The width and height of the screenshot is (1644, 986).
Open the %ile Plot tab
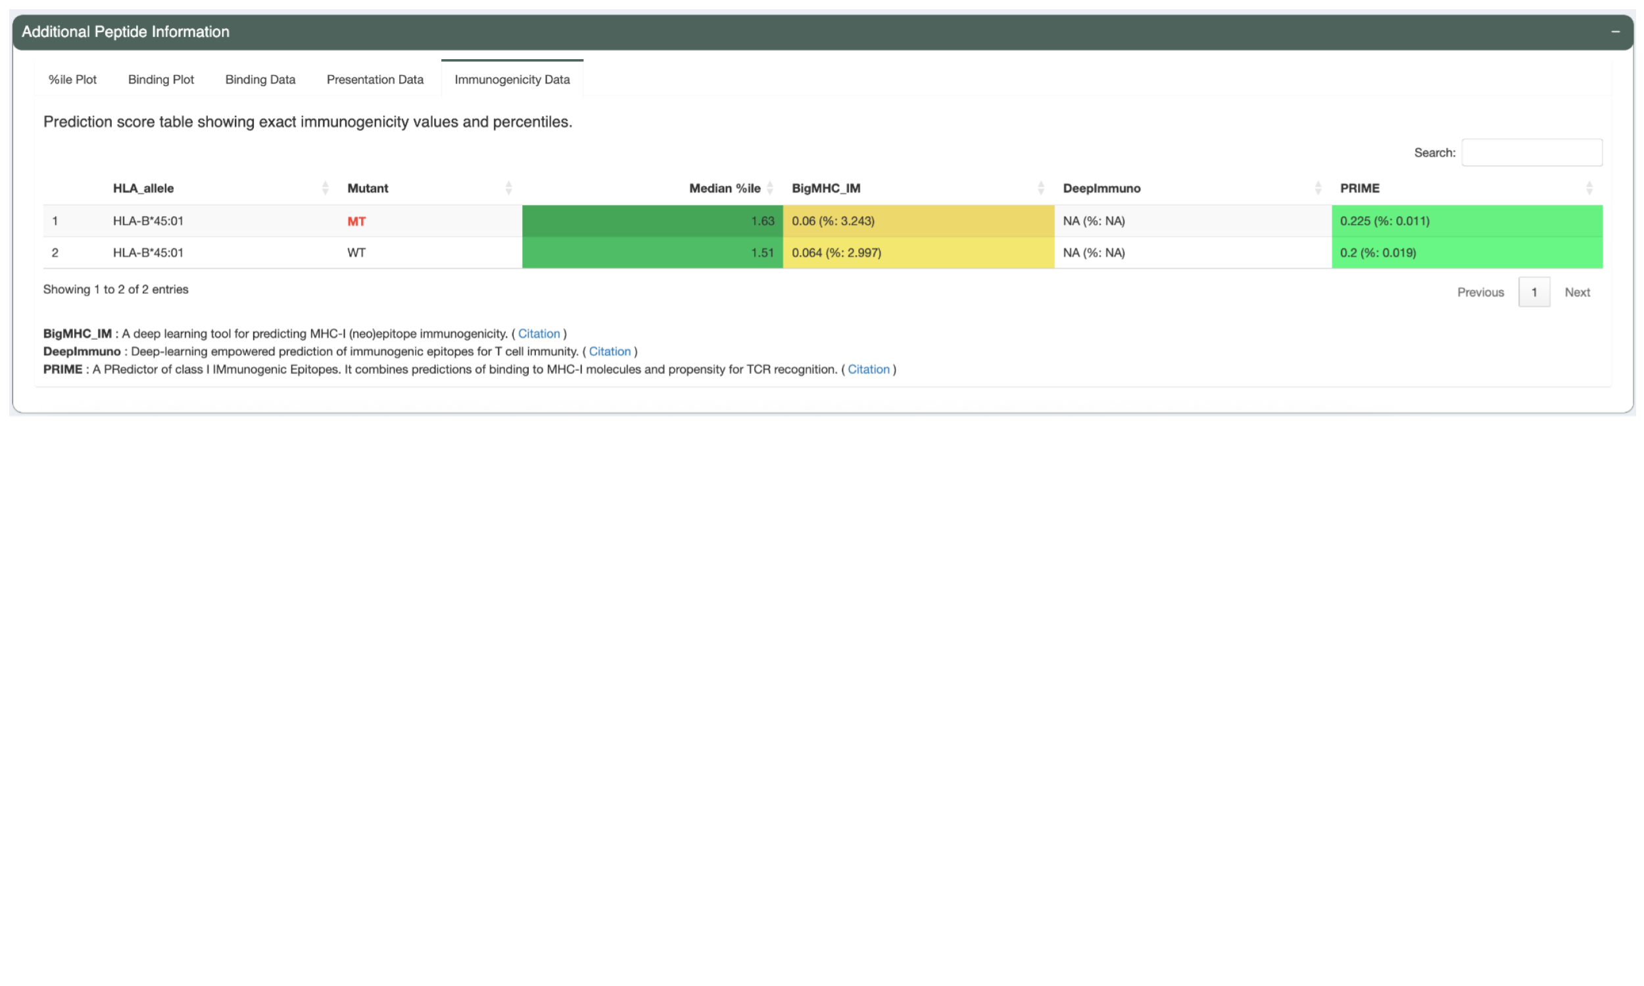[x=72, y=80]
